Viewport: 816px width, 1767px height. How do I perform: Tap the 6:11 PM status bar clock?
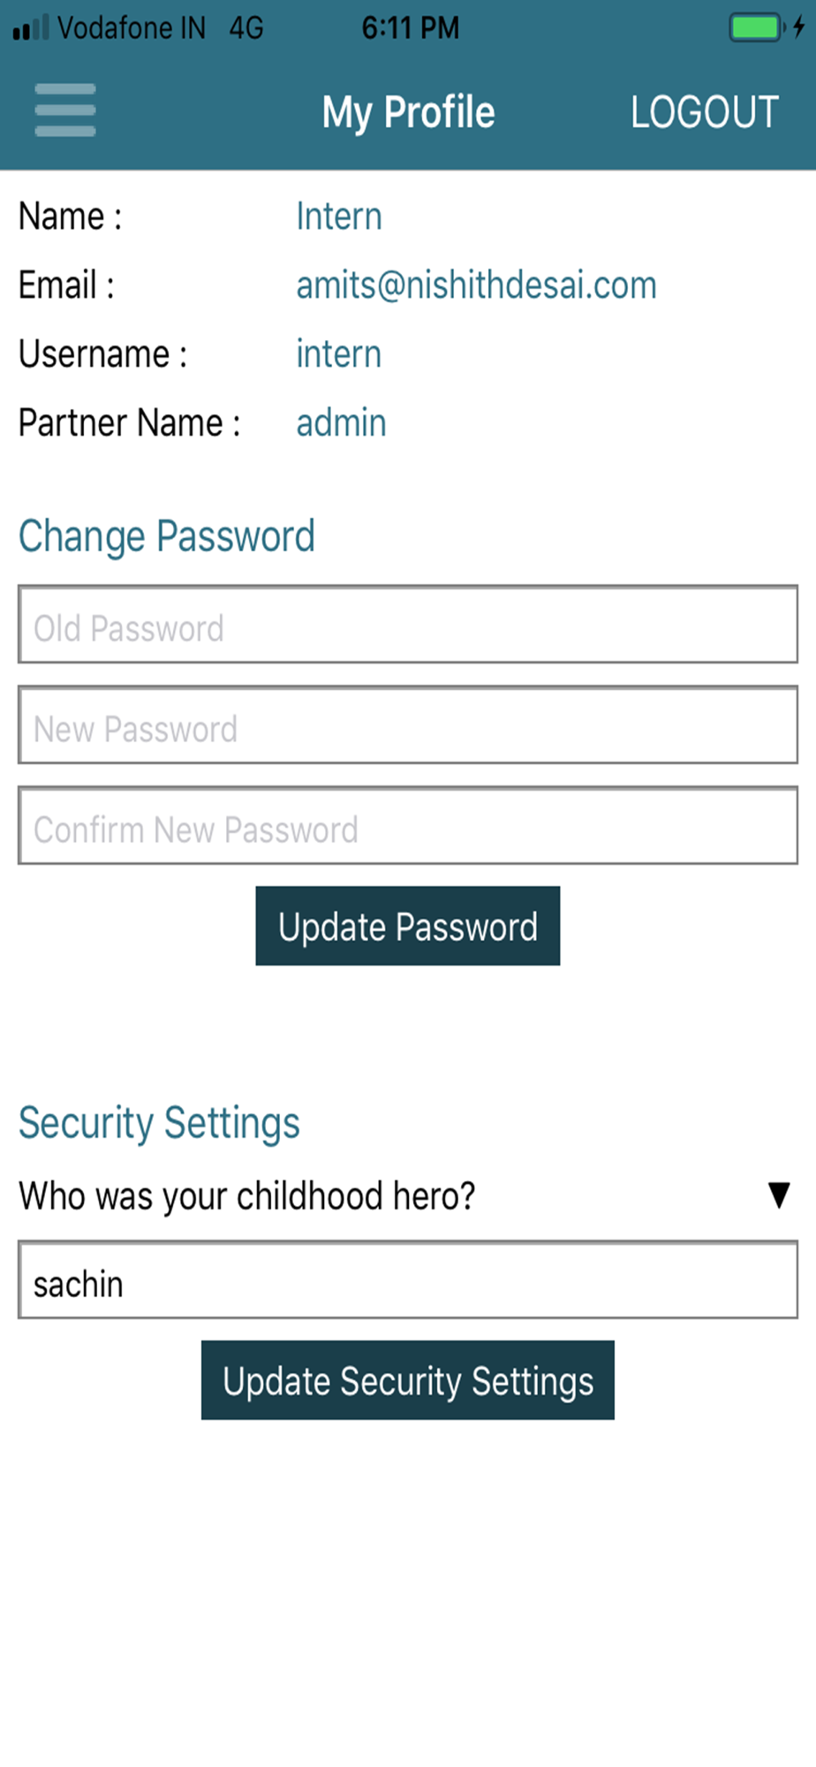tap(411, 28)
